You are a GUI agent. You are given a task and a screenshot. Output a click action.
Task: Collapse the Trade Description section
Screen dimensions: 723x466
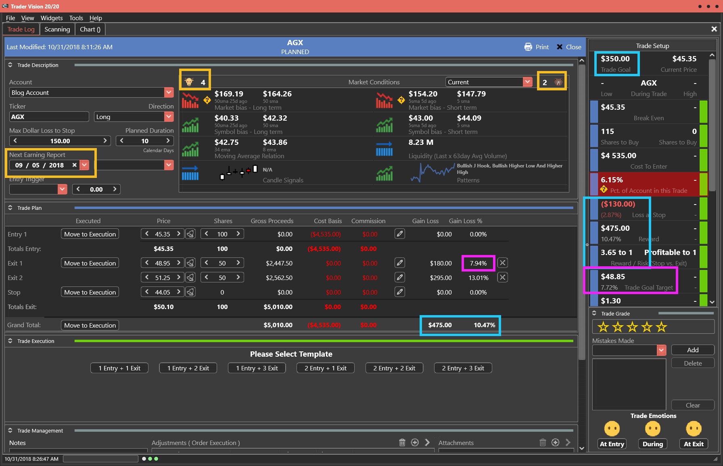click(10, 65)
